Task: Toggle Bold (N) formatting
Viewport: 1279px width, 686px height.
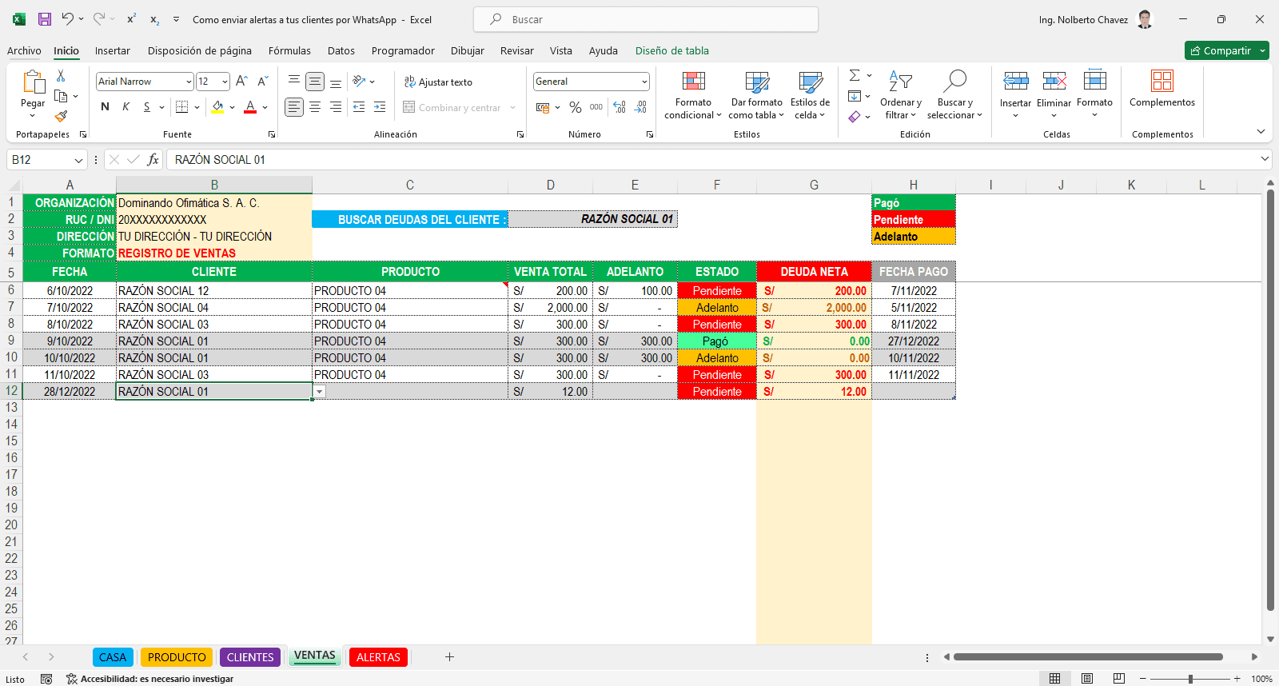Action: tap(105, 107)
